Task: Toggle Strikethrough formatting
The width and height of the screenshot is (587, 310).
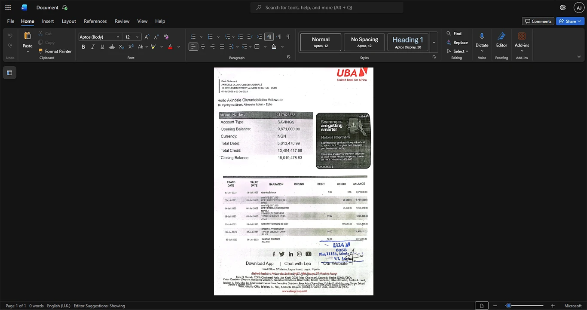Action: point(112,46)
